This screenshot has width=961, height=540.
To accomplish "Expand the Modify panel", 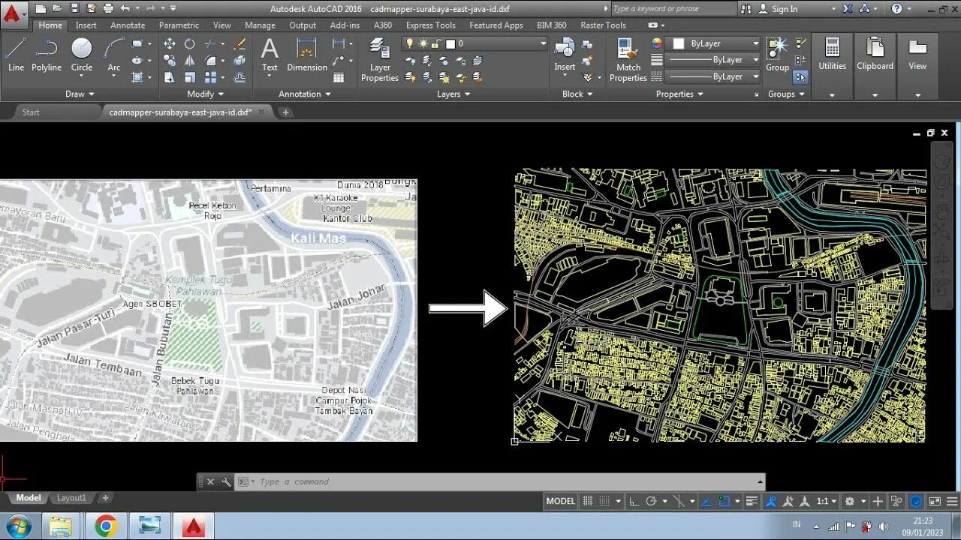I will point(206,94).
